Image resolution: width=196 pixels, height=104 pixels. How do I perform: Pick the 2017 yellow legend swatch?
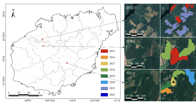[x=104, y=63]
